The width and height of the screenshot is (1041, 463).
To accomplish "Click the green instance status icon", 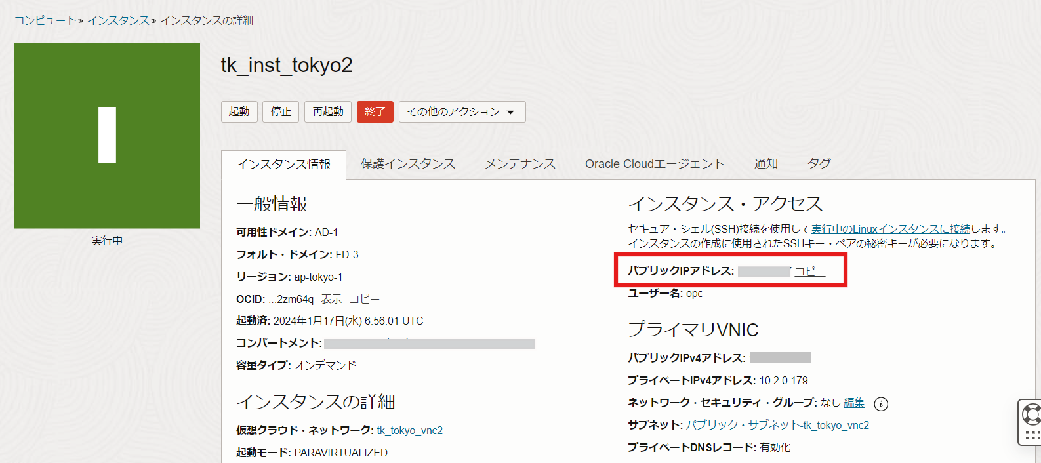I will [x=107, y=135].
